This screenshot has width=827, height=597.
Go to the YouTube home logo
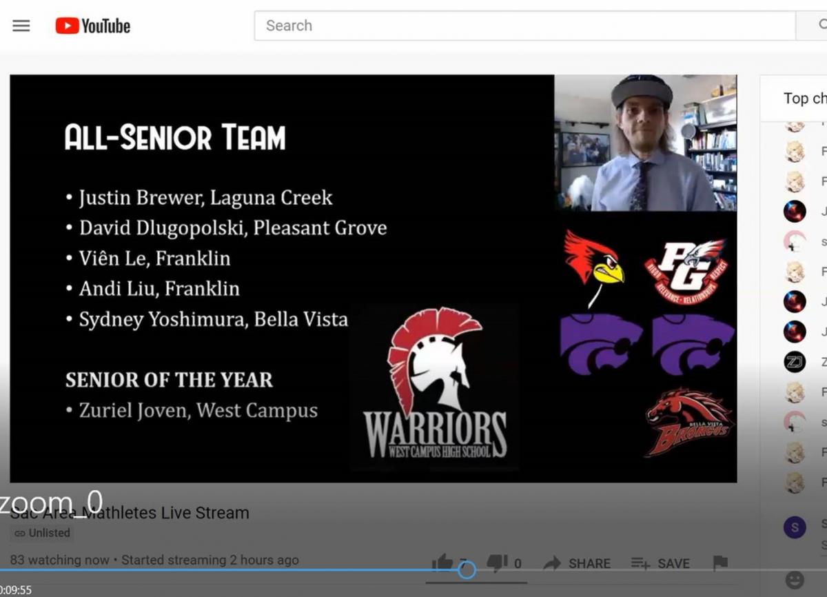point(93,26)
